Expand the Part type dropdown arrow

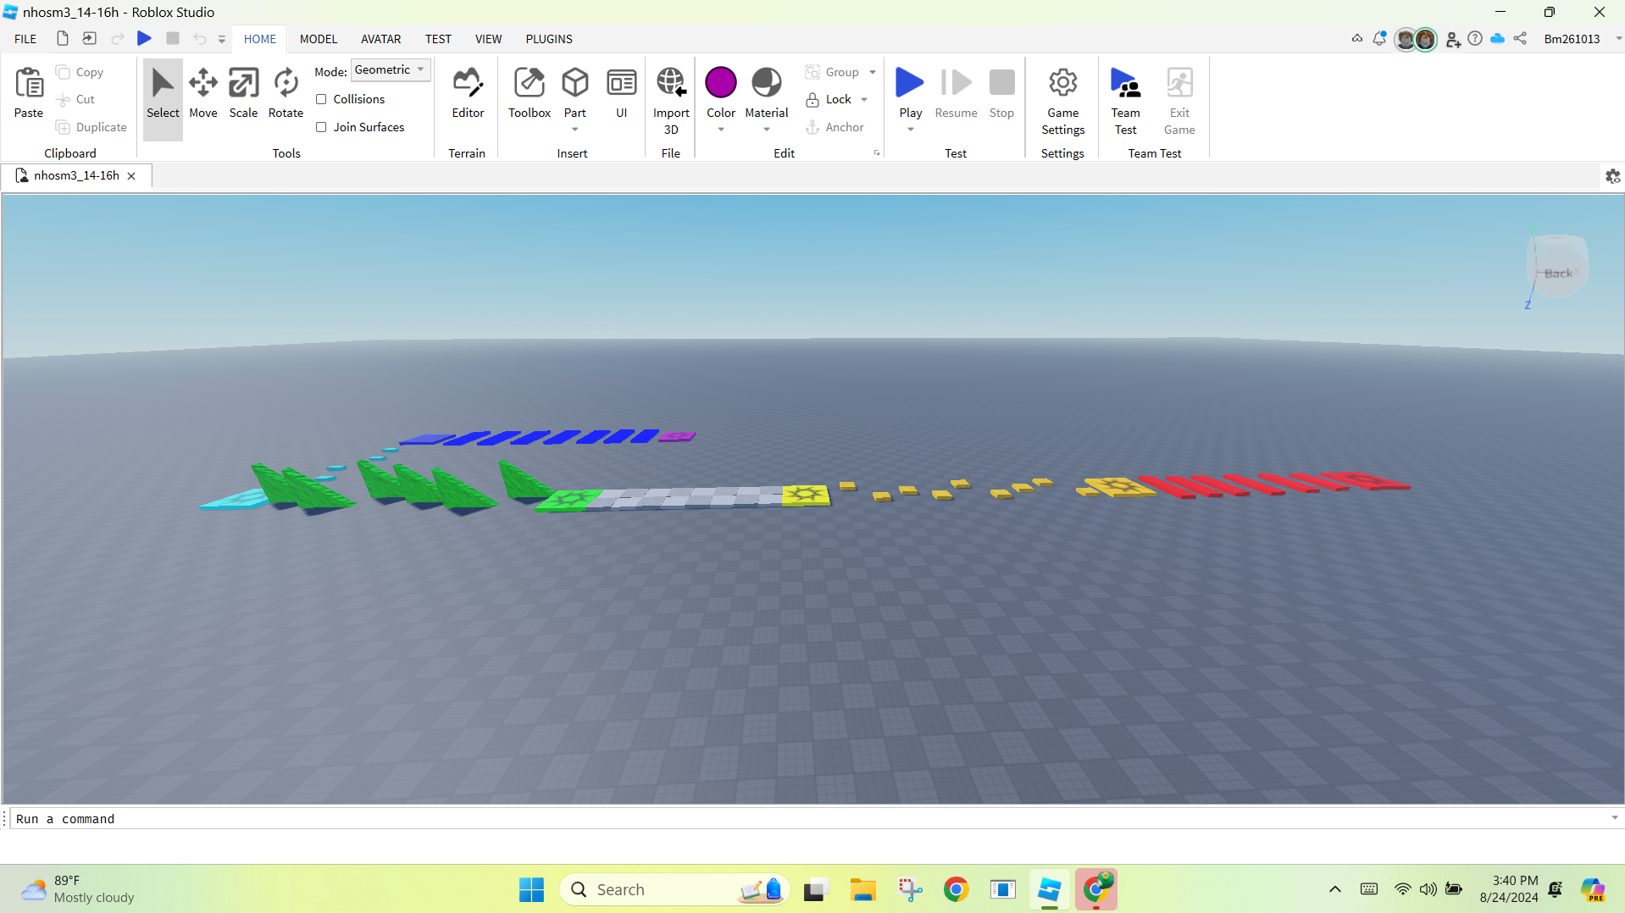tap(575, 130)
